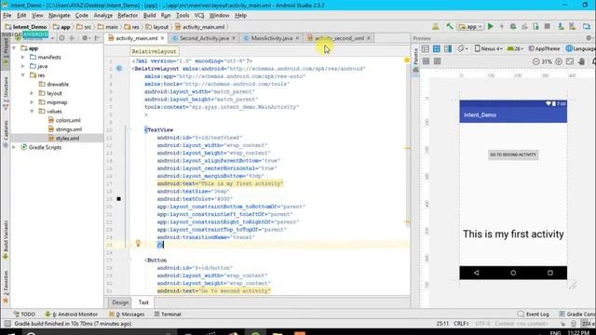Expand the java folder
The height and width of the screenshot is (335, 596).
click(x=22, y=66)
